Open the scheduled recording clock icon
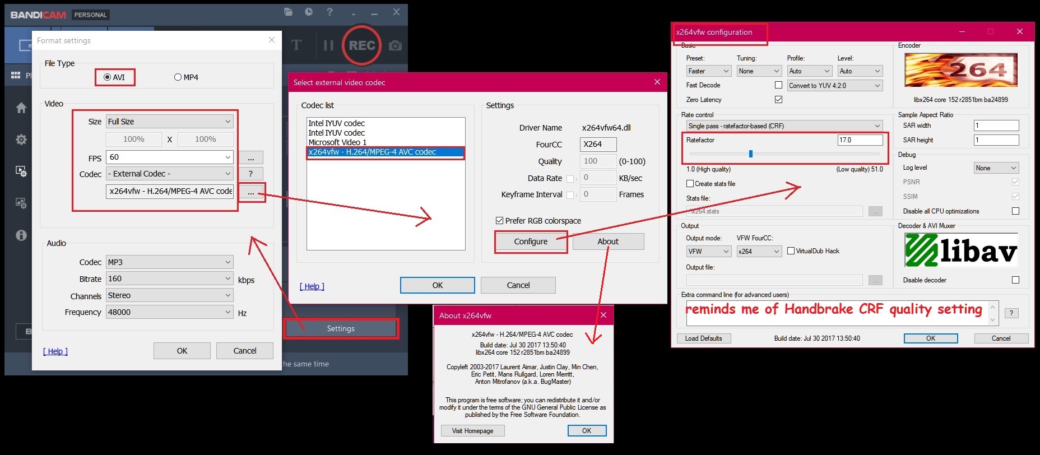 (309, 12)
